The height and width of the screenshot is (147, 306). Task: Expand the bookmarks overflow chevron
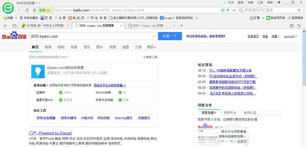pyautogui.click(x=197, y=18)
